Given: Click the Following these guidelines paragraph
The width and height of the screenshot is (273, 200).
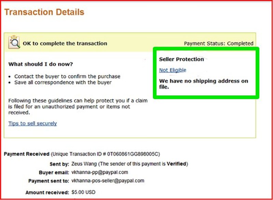Looking at the screenshot, I should [x=78, y=107].
